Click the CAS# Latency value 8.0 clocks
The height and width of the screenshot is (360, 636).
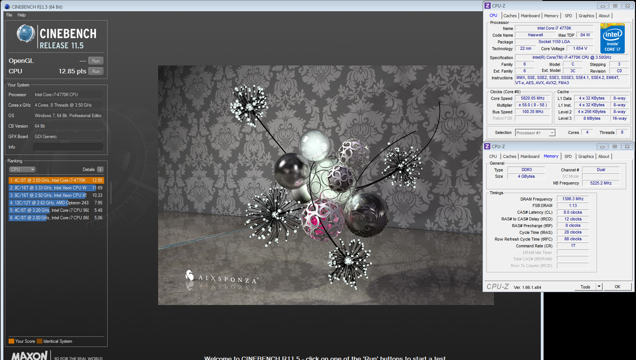(x=573, y=212)
